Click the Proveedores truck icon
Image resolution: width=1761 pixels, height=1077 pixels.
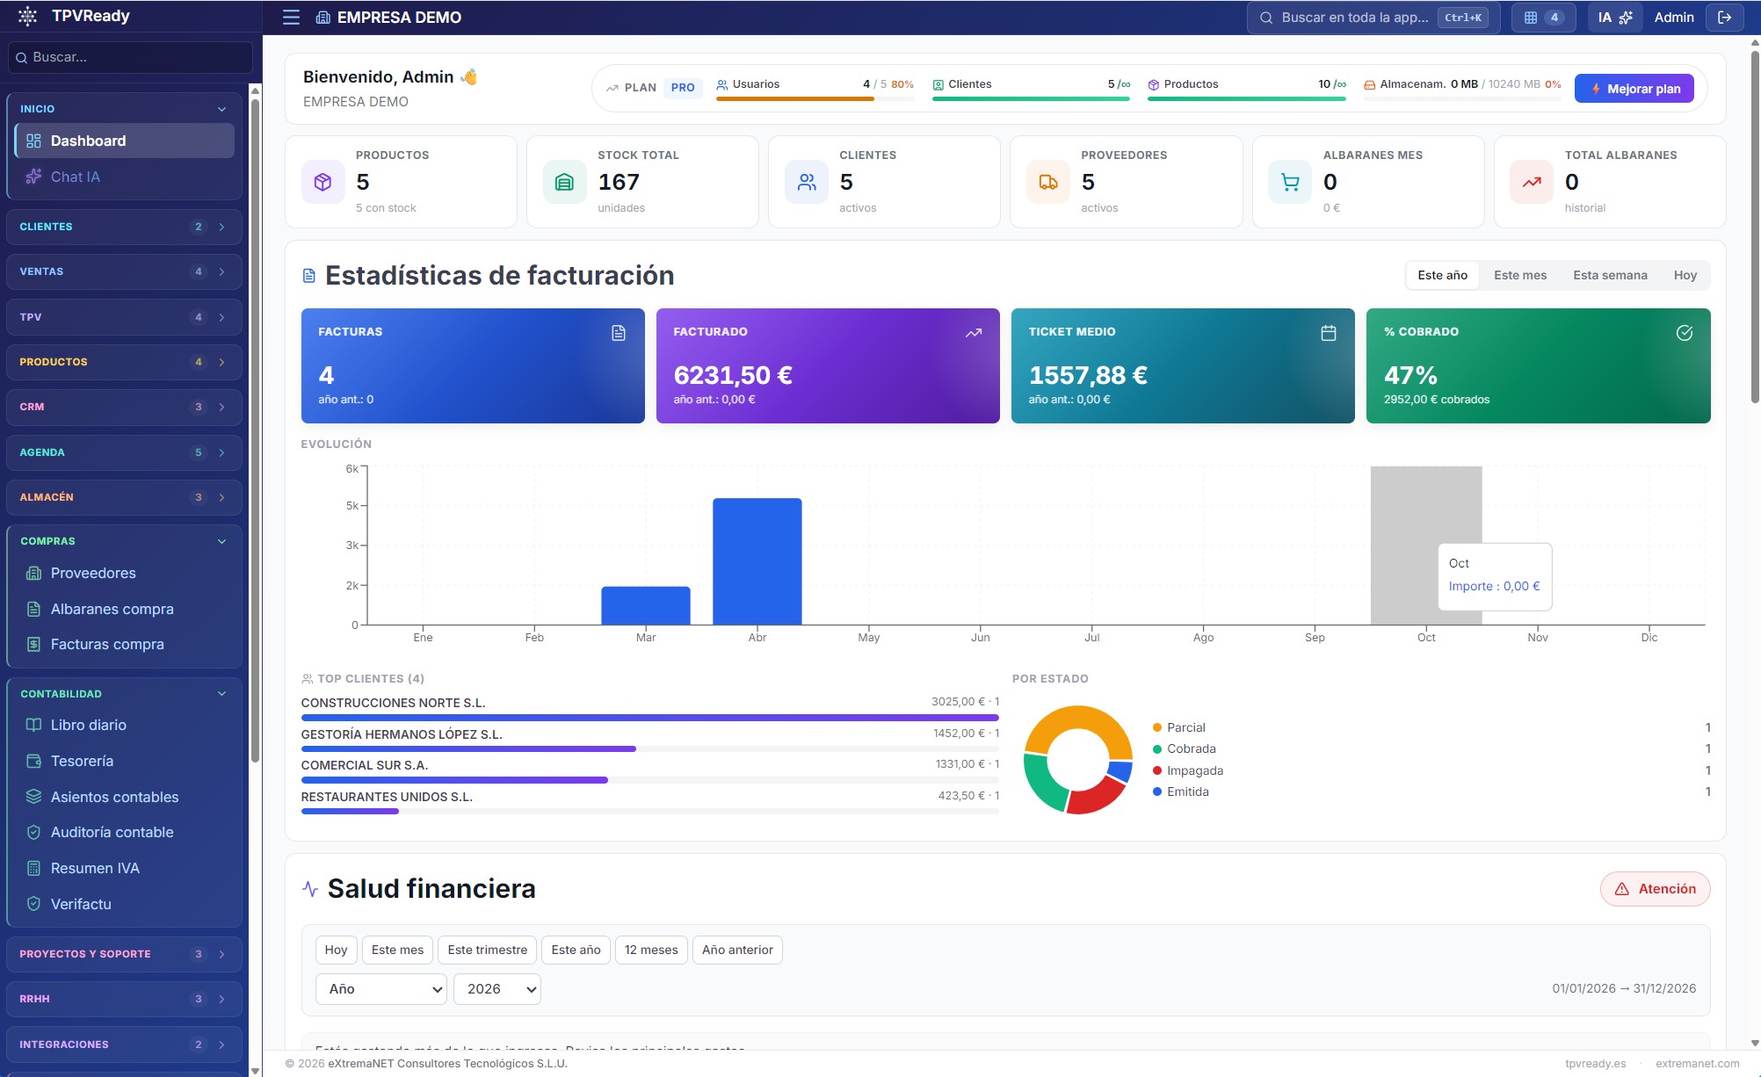(x=1048, y=182)
